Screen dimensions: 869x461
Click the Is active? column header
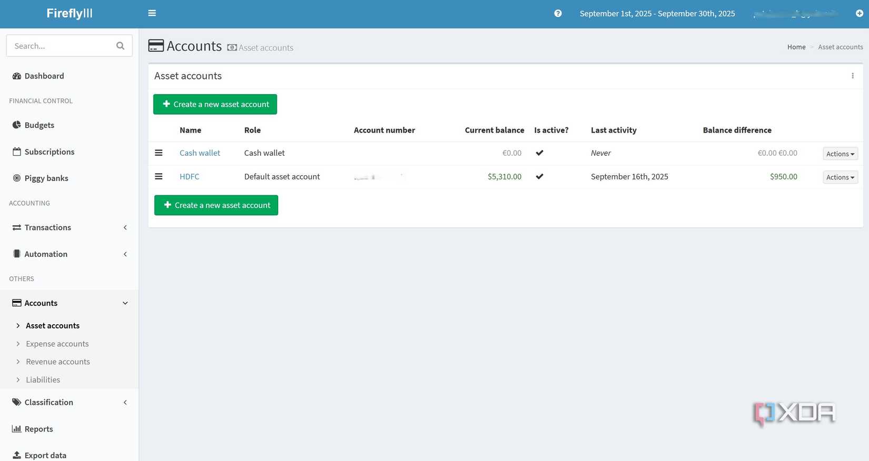tap(551, 130)
